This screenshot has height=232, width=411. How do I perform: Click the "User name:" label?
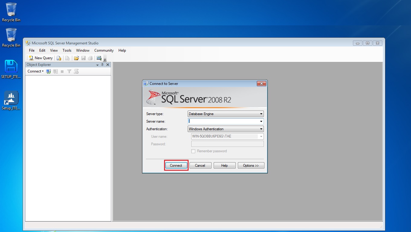click(159, 137)
